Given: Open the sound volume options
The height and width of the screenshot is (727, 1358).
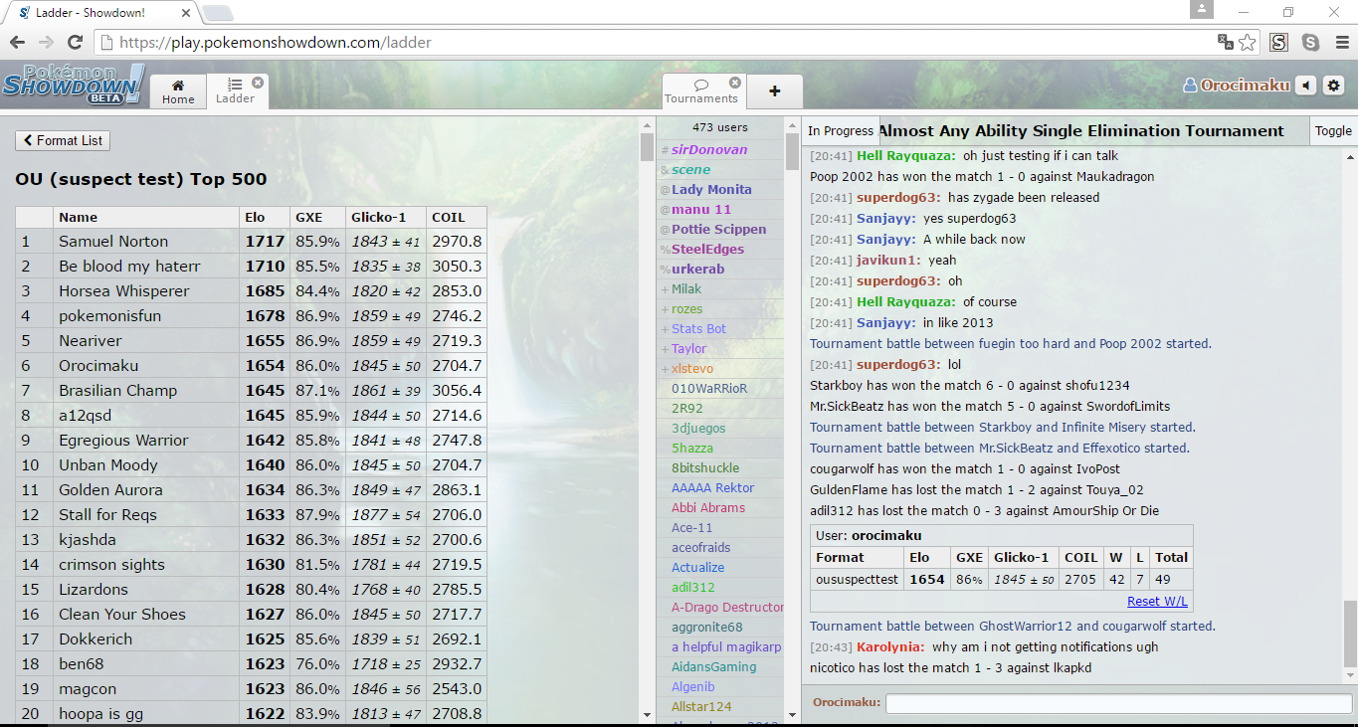Looking at the screenshot, I should coord(1306,86).
